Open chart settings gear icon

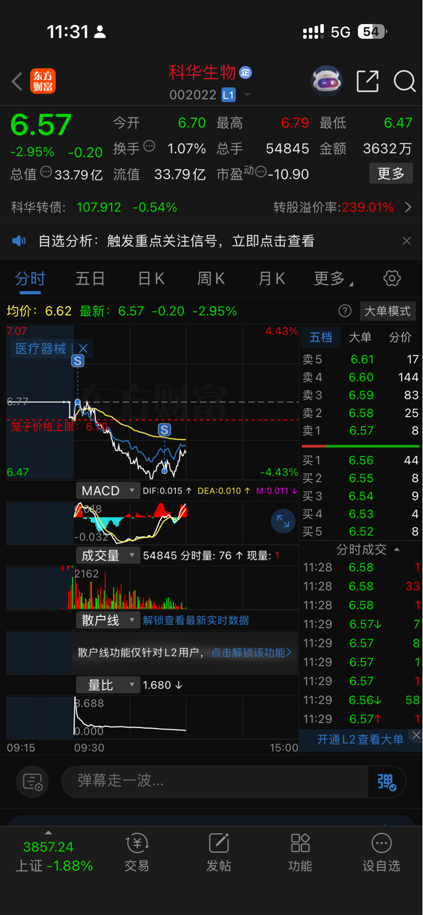392,278
